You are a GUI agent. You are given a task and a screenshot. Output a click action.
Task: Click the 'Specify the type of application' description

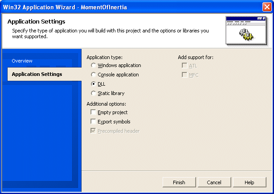coord(110,33)
